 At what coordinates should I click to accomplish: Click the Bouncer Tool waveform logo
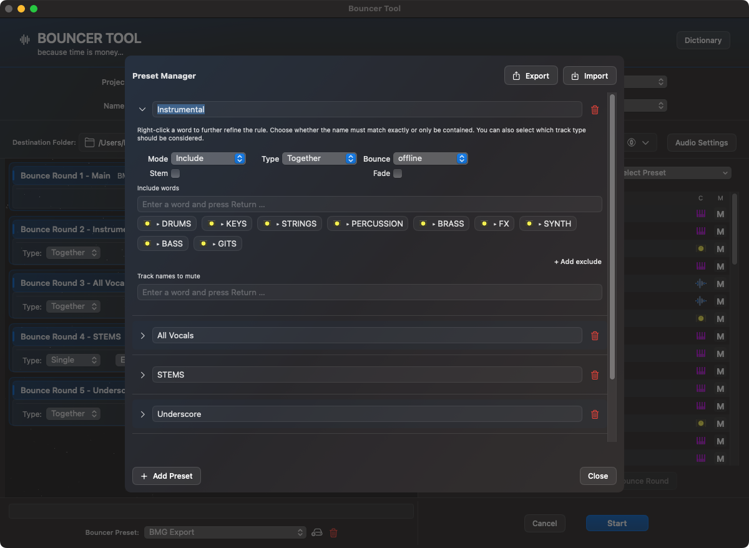point(25,39)
